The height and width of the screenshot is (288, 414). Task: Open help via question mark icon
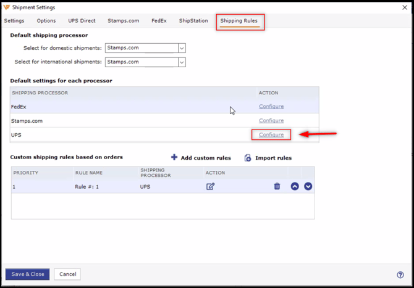coord(400,275)
